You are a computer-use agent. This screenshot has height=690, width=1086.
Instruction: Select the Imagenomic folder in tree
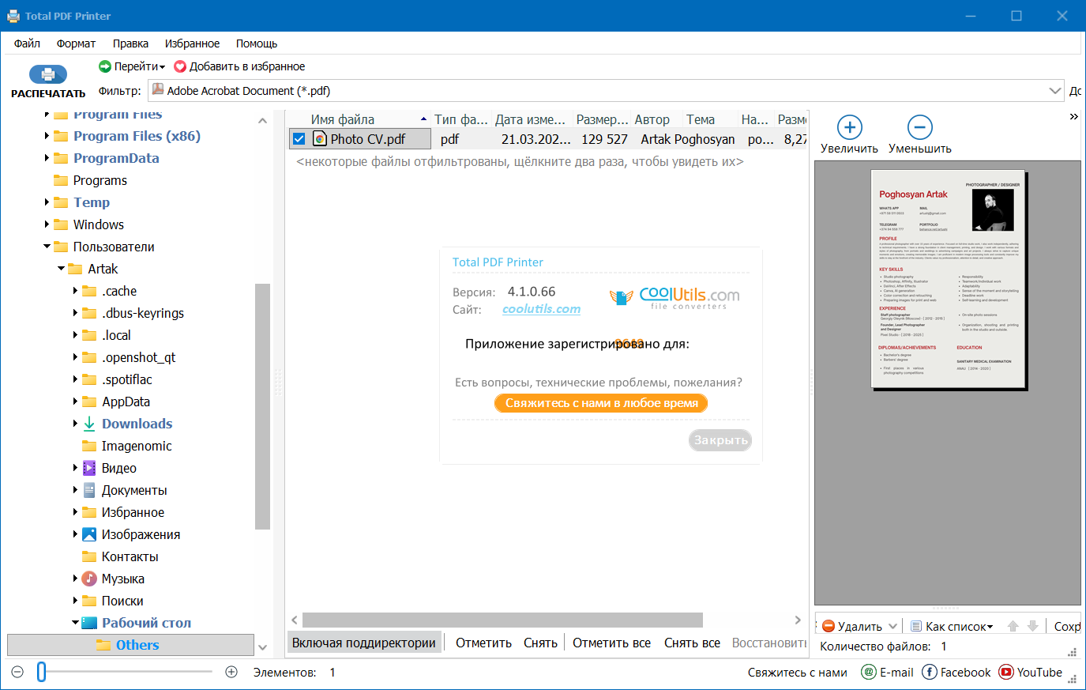tap(137, 446)
